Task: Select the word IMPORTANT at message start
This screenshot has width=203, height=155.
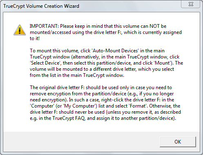Action: (x=43, y=26)
